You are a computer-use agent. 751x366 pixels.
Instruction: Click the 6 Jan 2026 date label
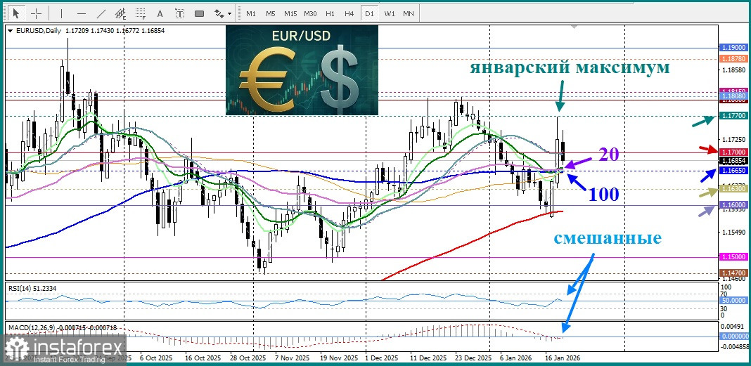click(515, 358)
